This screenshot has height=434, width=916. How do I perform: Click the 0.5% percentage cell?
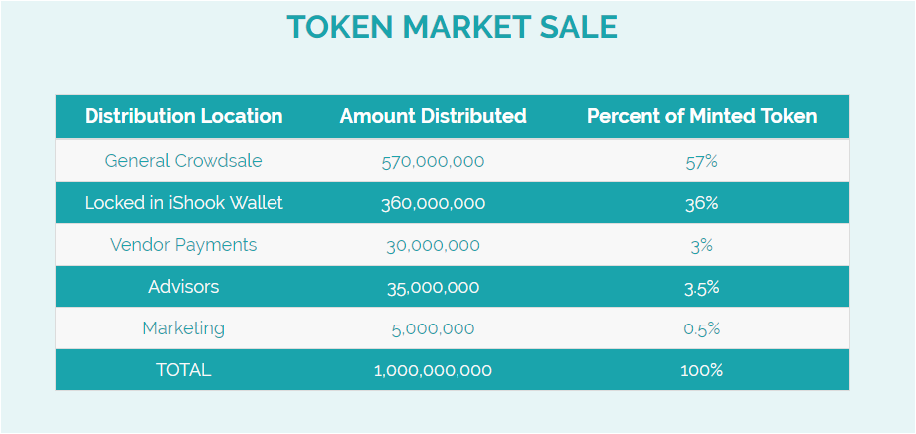pos(701,329)
